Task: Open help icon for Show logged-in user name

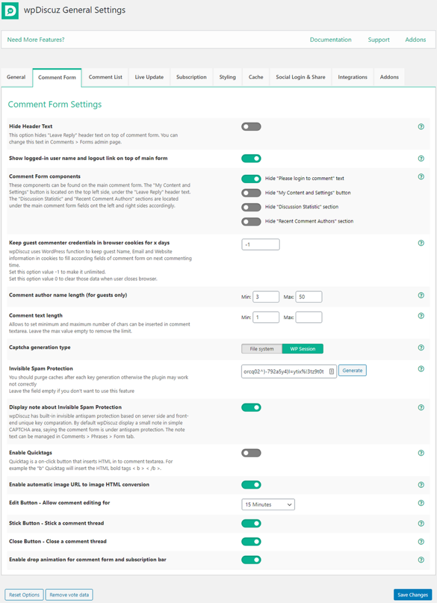Action: point(421,158)
